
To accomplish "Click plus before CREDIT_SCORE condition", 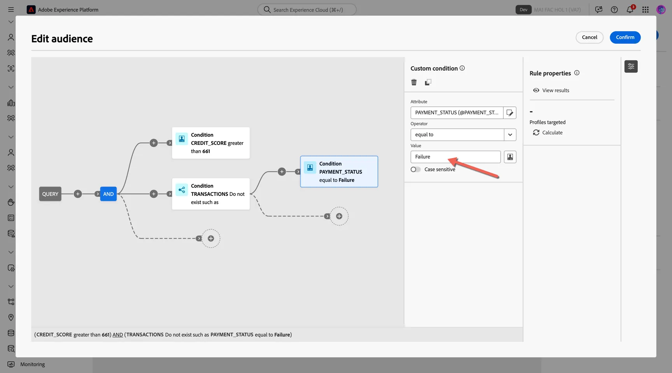I will pos(154,143).
